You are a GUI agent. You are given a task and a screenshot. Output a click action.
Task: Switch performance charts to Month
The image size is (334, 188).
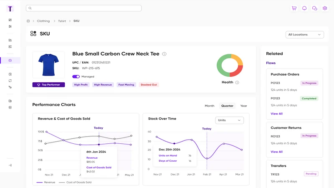click(210, 106)
